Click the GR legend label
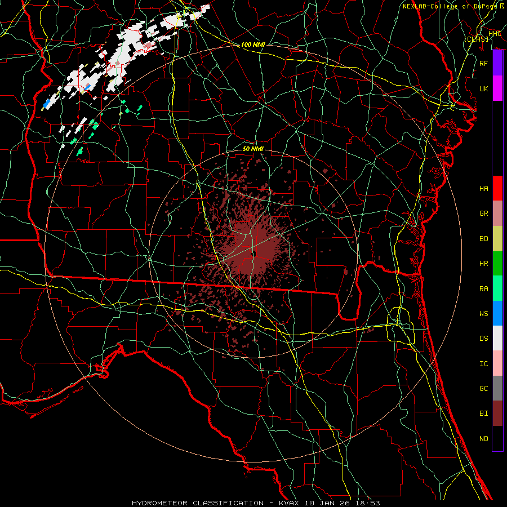 coord(484,214)
